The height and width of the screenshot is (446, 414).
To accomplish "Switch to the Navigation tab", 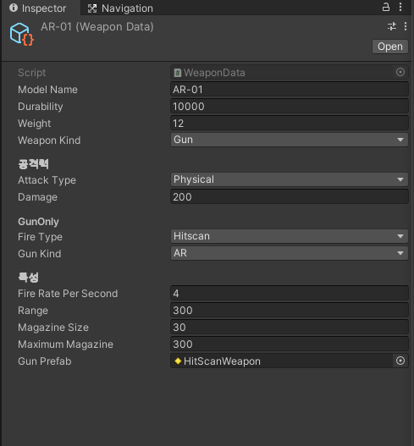I will click(x=120, y=8).
